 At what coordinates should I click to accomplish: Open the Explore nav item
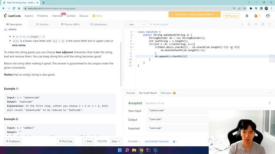tap(29, 16)
